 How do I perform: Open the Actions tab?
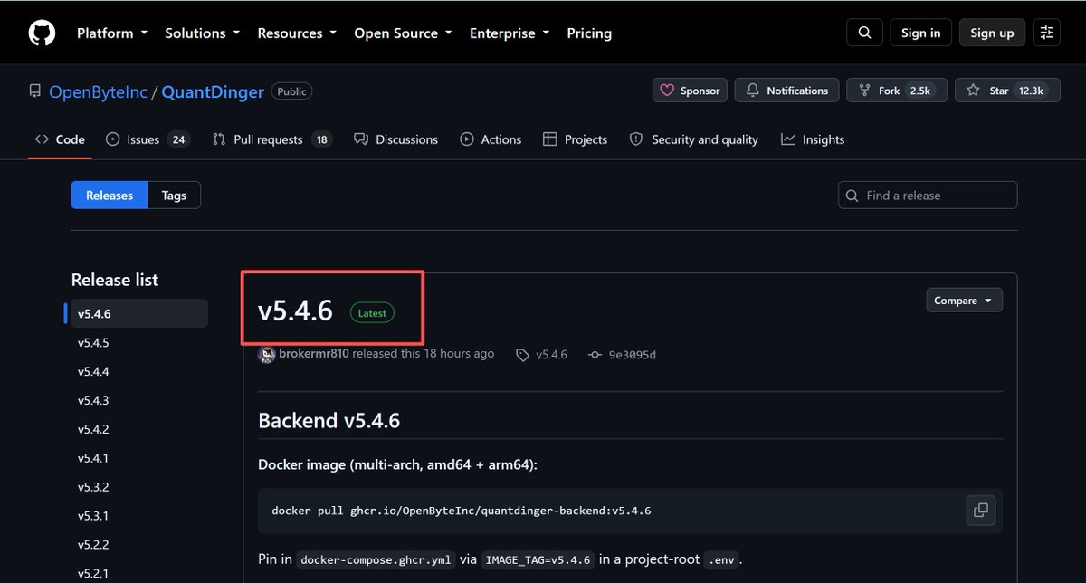click(x=491, y=139)
